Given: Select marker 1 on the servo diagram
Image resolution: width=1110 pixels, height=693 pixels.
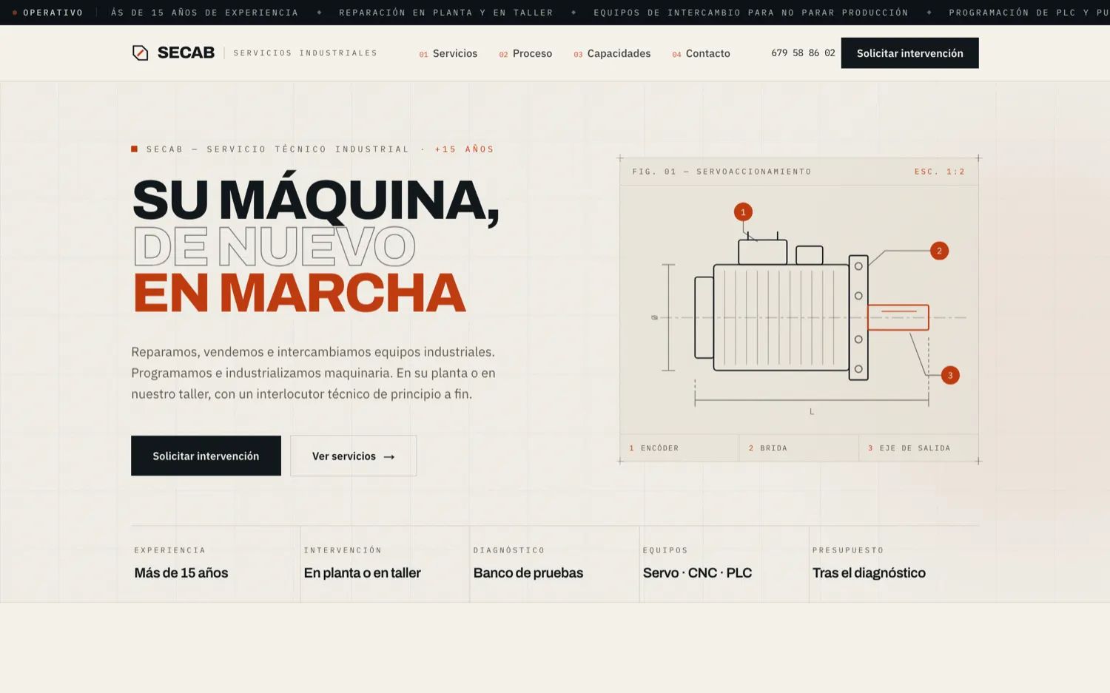Looking at the screenshot, I should click(x=743, y=212).
